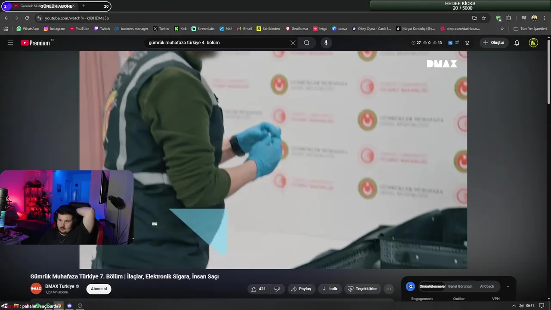
Task: Open the letgo bookmark
Action: [320, 29]
